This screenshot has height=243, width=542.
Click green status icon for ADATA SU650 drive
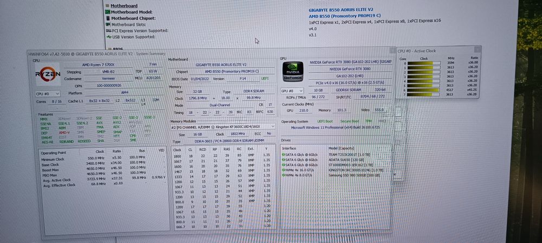point(283,160)
